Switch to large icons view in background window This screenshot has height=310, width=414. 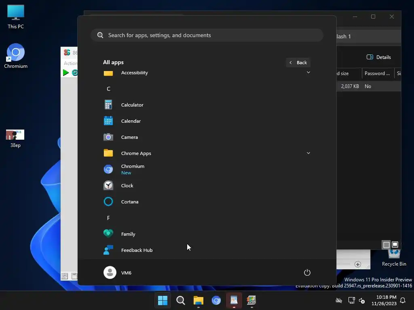tap(395, 245)
